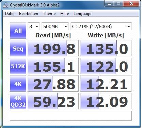The width and height of the screenshot is (142, 128).
Task: Click the Seq read result 199.8
Action: [53, 48]
